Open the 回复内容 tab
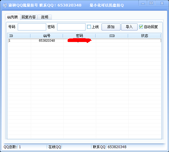The width and height of the screenshot is (169, 152). pos(29,17)
